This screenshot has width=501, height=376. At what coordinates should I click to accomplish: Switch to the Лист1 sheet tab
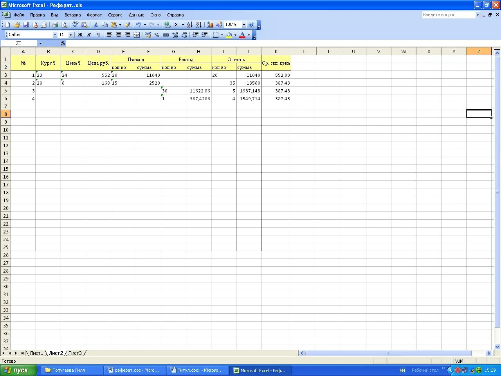pyautogui.click(x=36, y=353)
